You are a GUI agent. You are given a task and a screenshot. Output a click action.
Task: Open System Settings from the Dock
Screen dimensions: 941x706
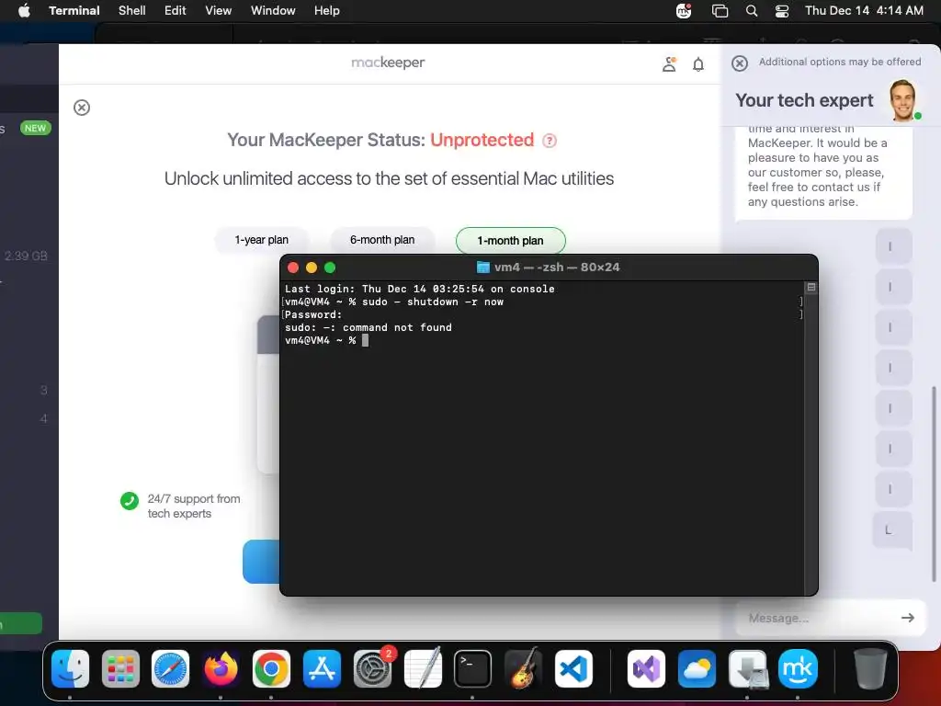[372, 668]
